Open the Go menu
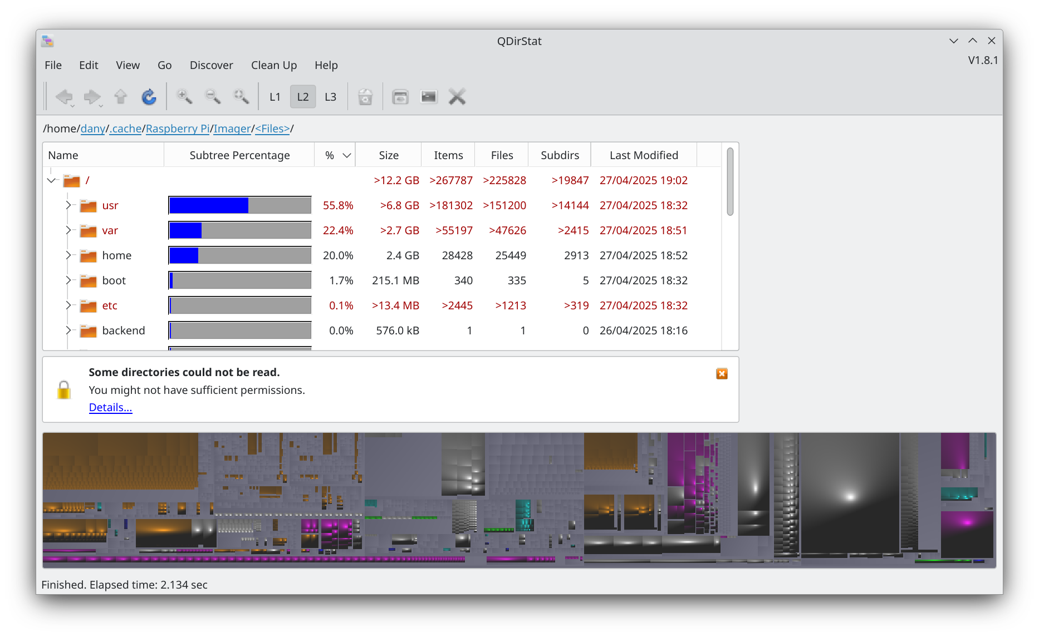 click(x=164, y=65)
